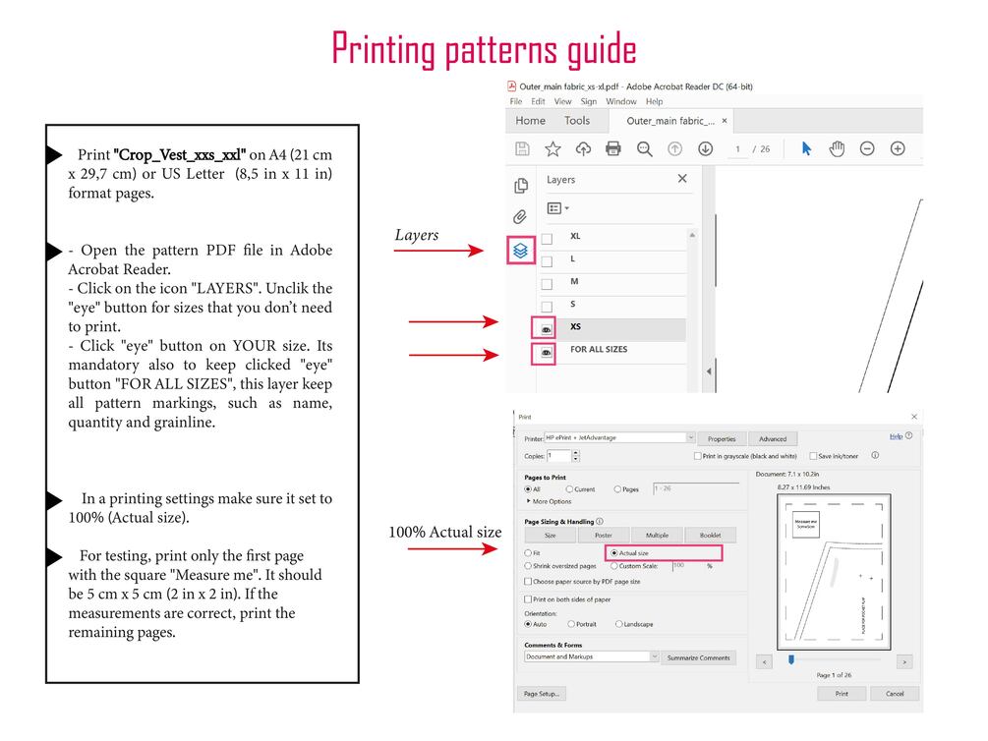Go to the next page with the down arrow
This screenshot has width=988, height=741.
pos(706,148)
